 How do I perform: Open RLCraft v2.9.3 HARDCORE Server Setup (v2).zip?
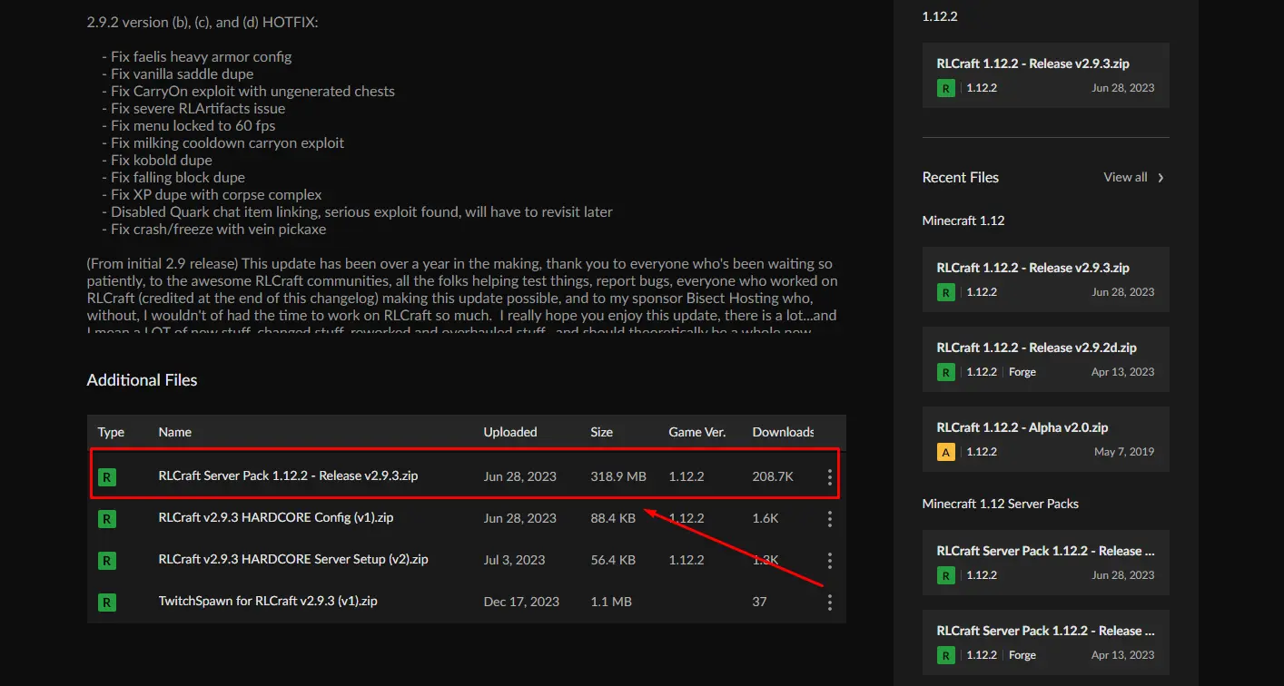pyautogui.click(x=292, y=560)
